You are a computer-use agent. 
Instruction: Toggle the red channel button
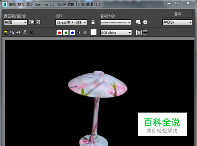pos(59,33)
